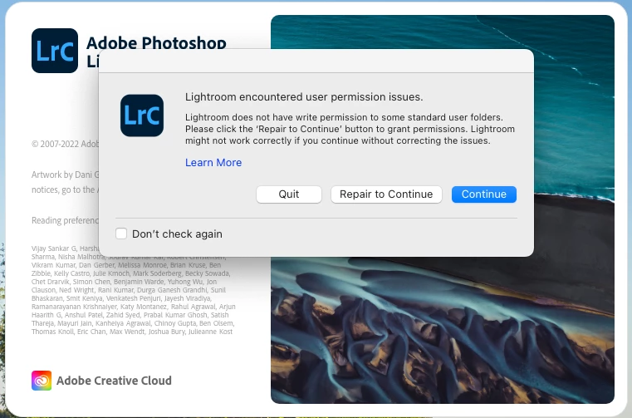Click 'Lightroom encountered user permission issues.' heading
Viewport: 632px width, 418px height.
304,97
